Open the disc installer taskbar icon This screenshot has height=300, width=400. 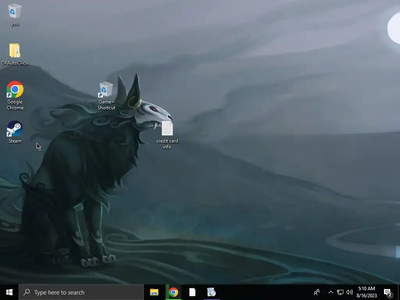pyautogui.click(x=211, y=292)
